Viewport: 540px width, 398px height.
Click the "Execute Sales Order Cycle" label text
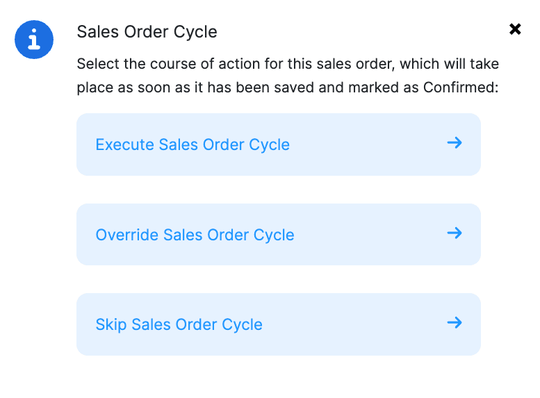[x=193, y=145]
